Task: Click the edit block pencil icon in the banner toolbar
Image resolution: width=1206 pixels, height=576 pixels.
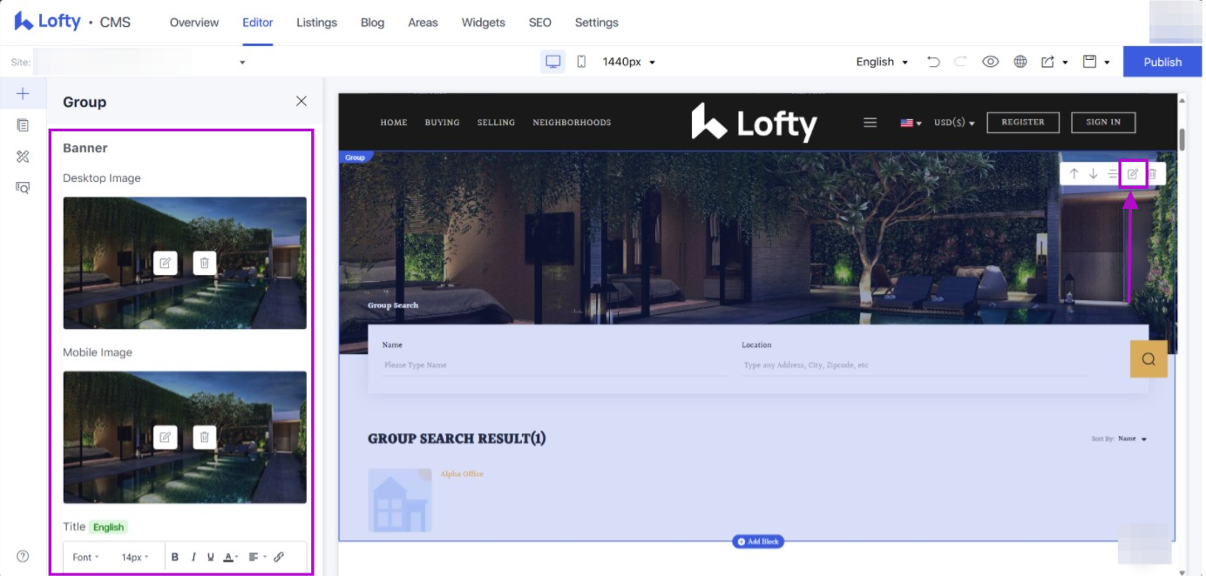Action: (1133, 174)
